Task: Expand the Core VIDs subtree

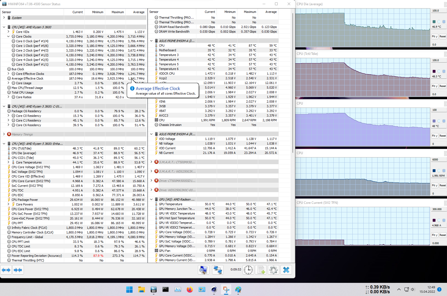Action: [8, 32]
